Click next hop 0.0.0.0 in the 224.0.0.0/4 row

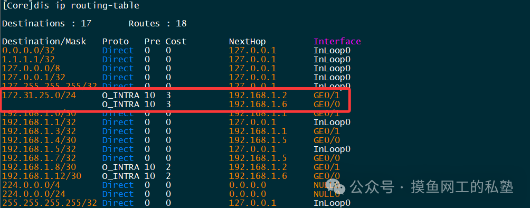[x=248, y=185]
